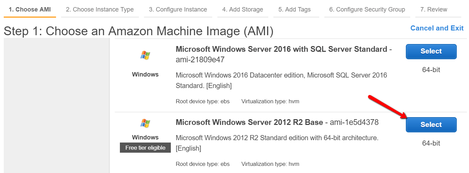This screenshot has height=173, width=469.
Task: Click the Cancel and Exit link
Action: [437, 28]
